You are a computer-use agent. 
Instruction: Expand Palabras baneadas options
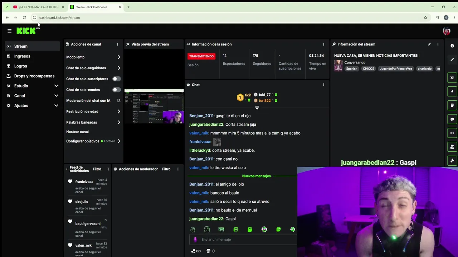click(x=119, y=122)
